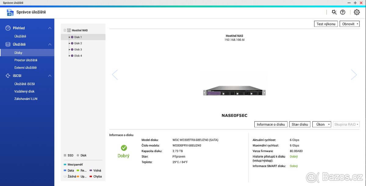Screen dimensions: 366x186
Task: Collapse the Hostitel NAS tree node
Action: click(x=65, y=30)
